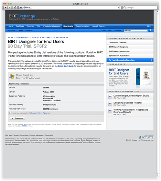Viewport: 161px width, 181px height.
Task: Click in the browser URL address field
Action: click(72, 7)
